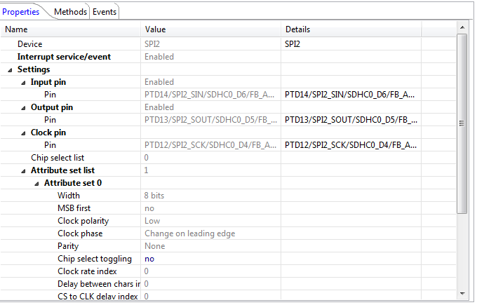Select the Clock pin PTD12 details cell
Screen dimensions: 477x305
click(351, 145)
